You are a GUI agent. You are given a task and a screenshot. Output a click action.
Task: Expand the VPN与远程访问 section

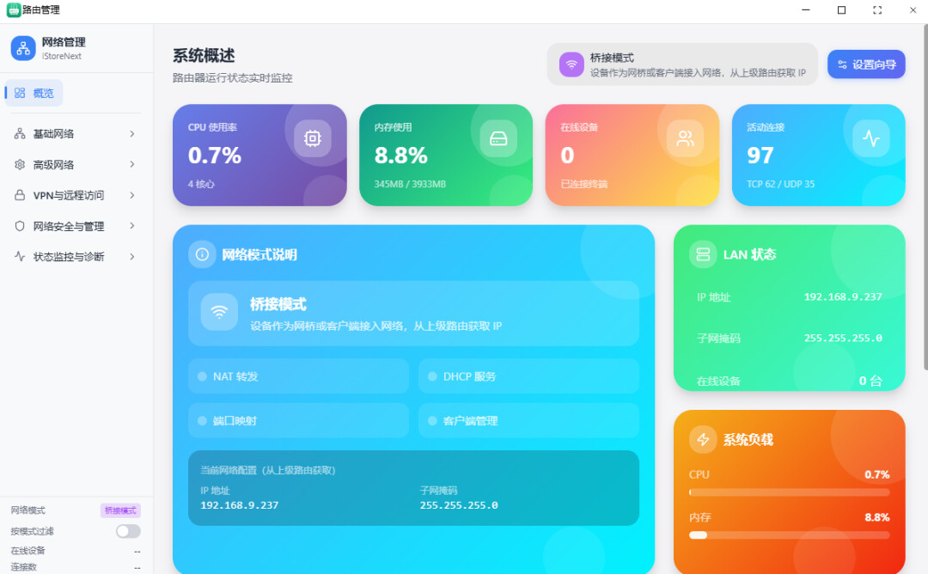[76, 196]
